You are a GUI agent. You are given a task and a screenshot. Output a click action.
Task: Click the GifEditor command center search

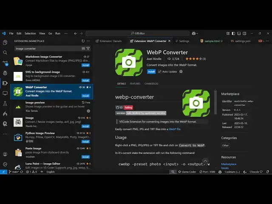point(137,33)
